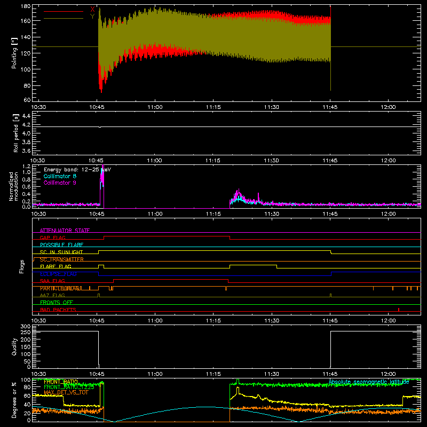Select the SC_IN_SUNLIGHT flag label

(x=61, y=252)
